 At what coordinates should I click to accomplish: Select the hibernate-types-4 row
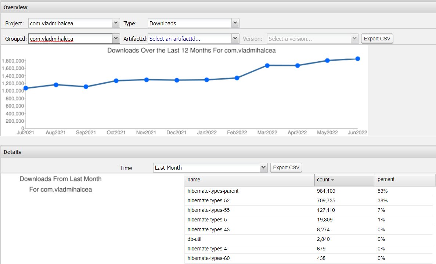click(x=309, y=249)
